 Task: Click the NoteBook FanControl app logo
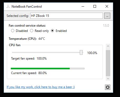pos(8,6)
